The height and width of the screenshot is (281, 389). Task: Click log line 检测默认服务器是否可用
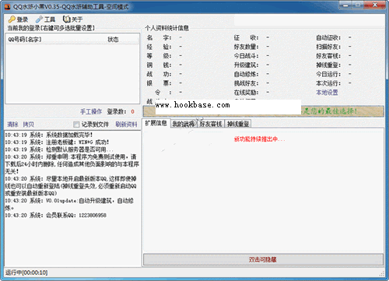59,149
